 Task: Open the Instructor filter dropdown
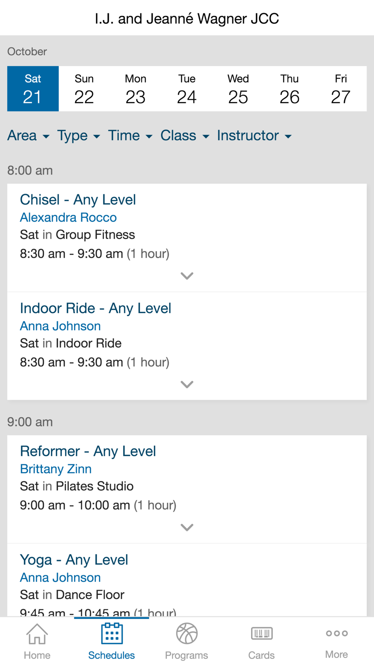(x=254, y=136)
